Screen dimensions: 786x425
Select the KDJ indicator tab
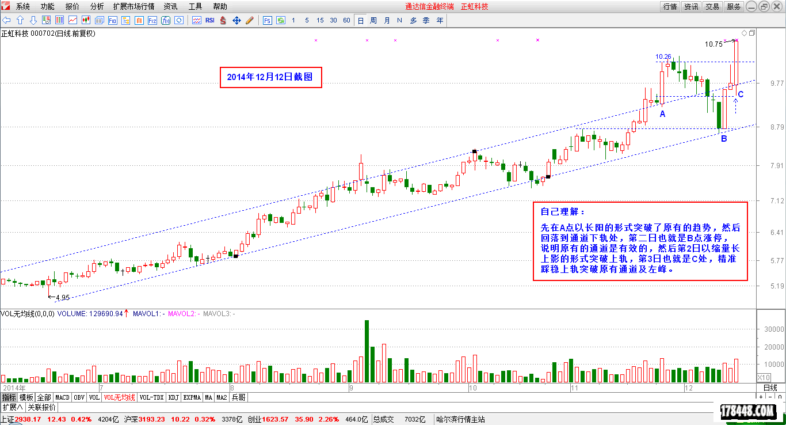click(x=174, y=397)
